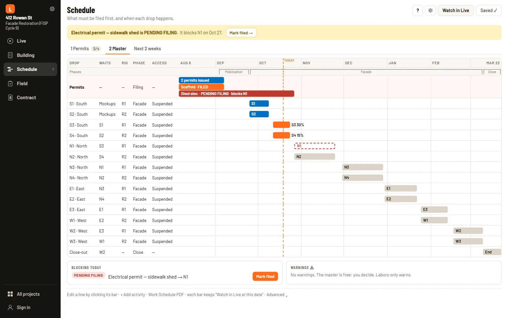Click the 'Close-out' row label
The image size is (508, 318).
[78, 252]
